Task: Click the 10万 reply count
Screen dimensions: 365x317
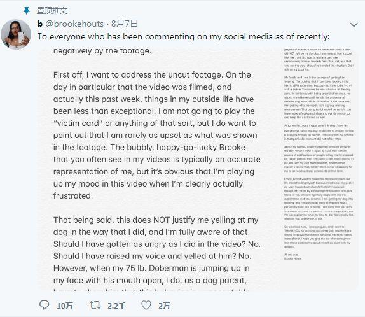Action: (65, 306)
